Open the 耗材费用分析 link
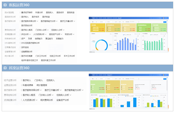Viewport: 175px width, 113px height. pyautogui.click(x=47, y=100)
